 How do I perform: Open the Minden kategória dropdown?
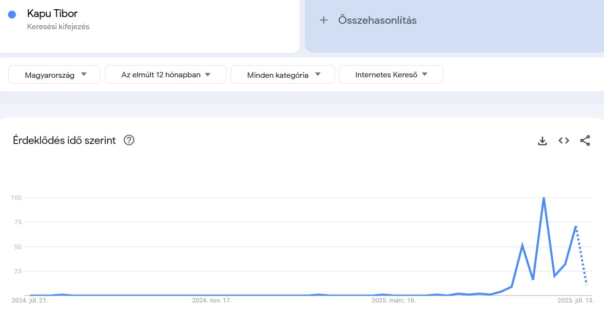tap(283, 74)
